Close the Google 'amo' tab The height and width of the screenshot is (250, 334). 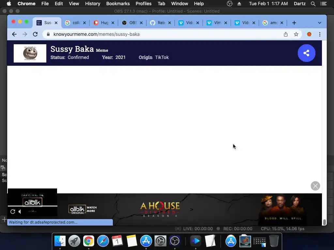tap(282, 23)
